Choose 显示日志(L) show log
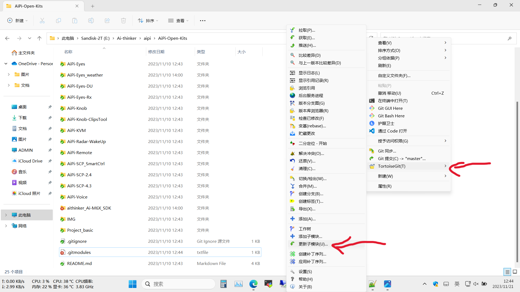The height and width of the screenshot is (292, 520). click(x=326, y=73)
